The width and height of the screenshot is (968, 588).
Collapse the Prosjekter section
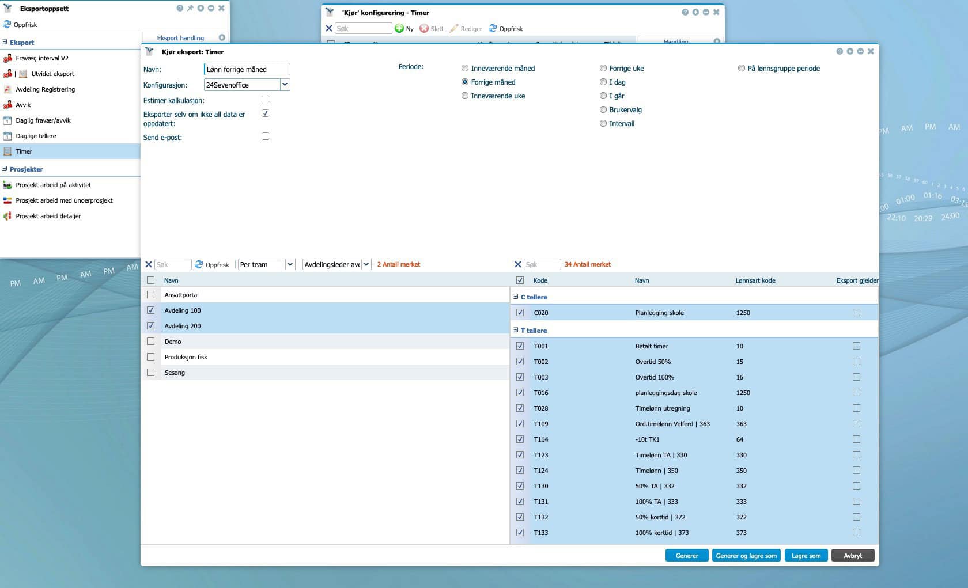5,169
